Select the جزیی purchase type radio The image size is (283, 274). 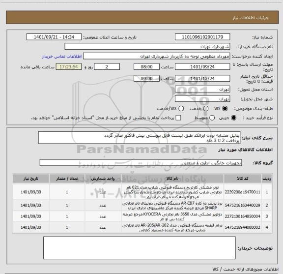pos(234,118)
